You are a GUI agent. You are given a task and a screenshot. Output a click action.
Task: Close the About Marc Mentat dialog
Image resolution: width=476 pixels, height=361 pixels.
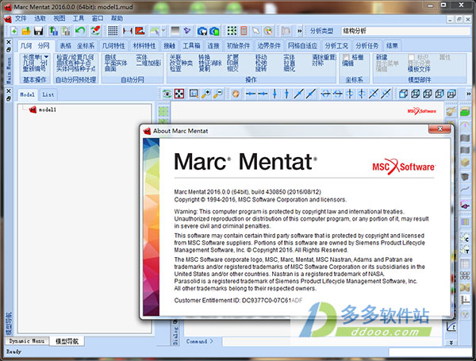tap(440, 129)
